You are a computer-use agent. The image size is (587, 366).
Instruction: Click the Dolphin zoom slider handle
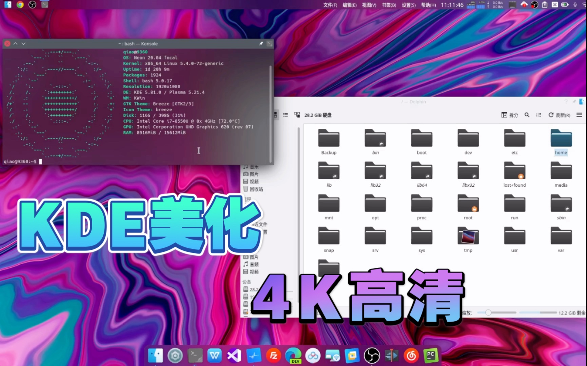(x=488, y=312)
